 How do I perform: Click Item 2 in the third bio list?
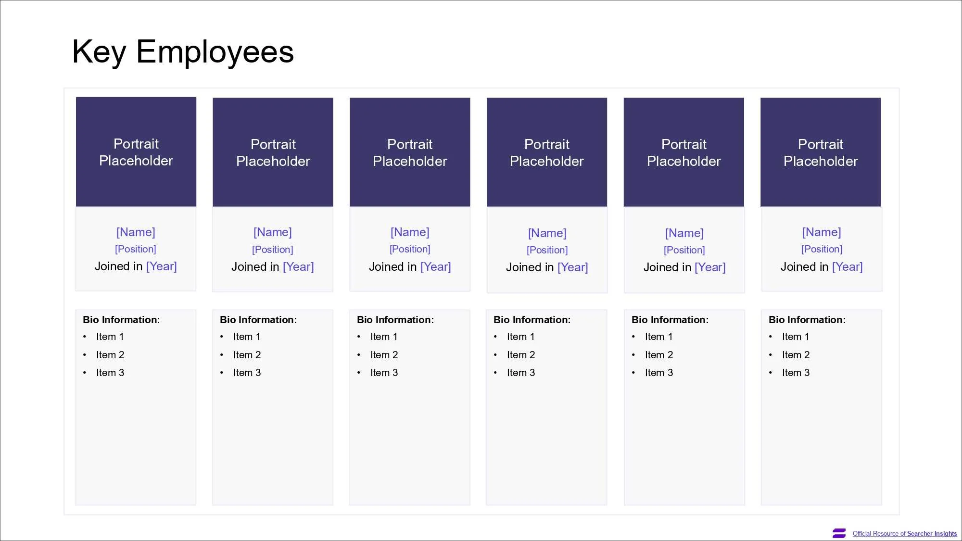(x=384, y=355)
